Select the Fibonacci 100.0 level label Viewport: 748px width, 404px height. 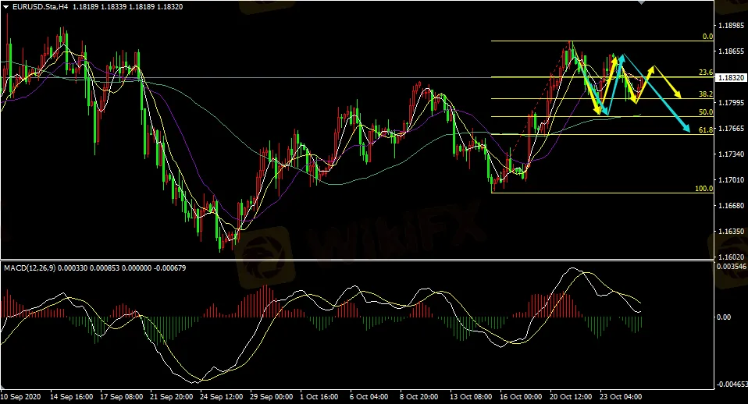click(x=704, y=189)
